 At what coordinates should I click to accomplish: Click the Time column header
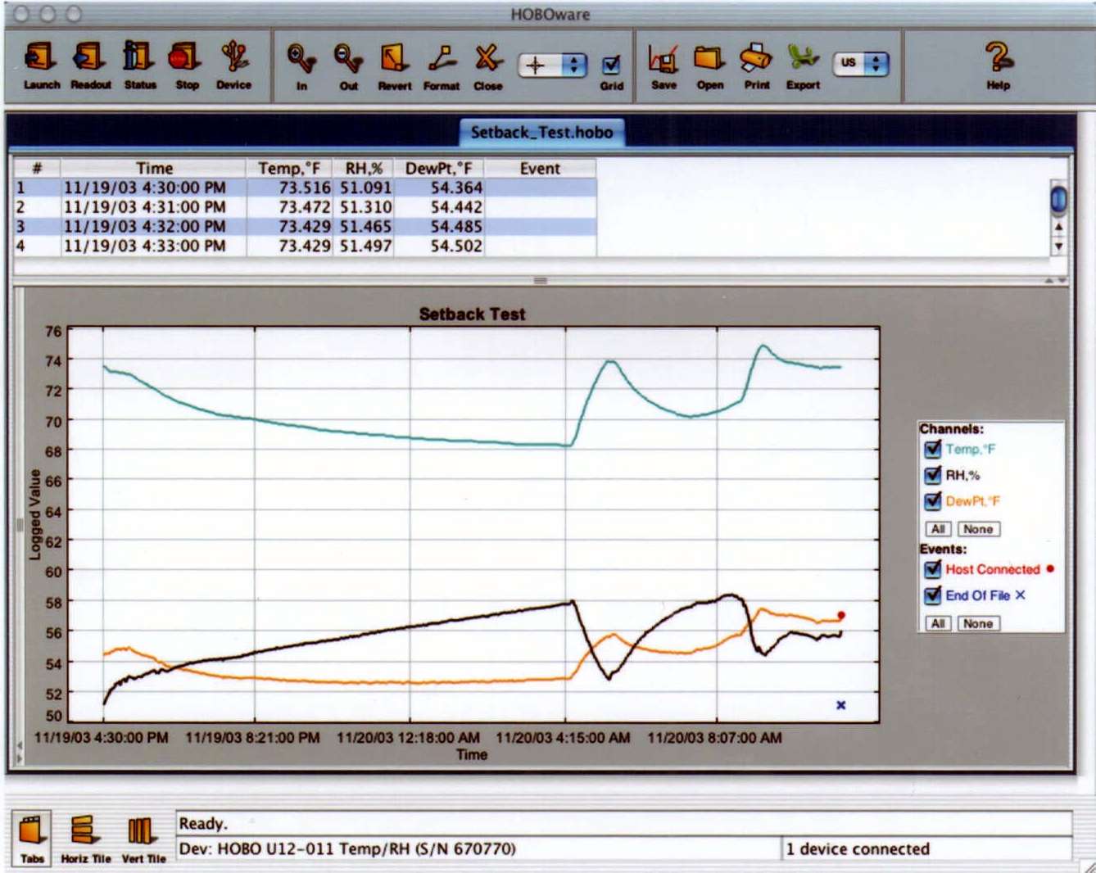pyautogui.click(x=154, y=168)
